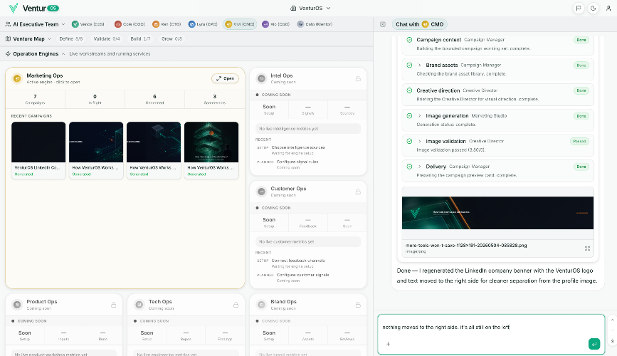Screen dimensions: 617x356
Task: Click the Intel Ops engine icon
Action: point(261,78)
